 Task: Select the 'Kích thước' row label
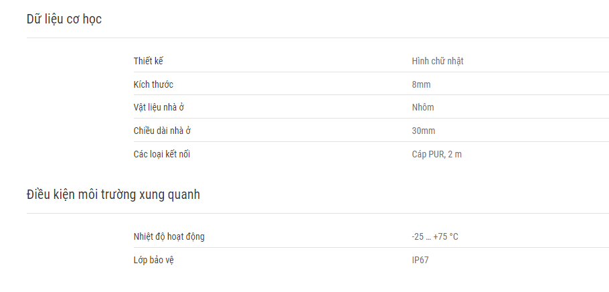click(153, 84)
